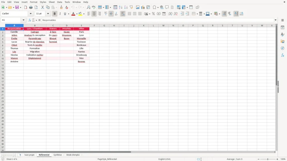
Task: Switch to the Suivi projet sheet tab
Action: [x=29, y=155]
